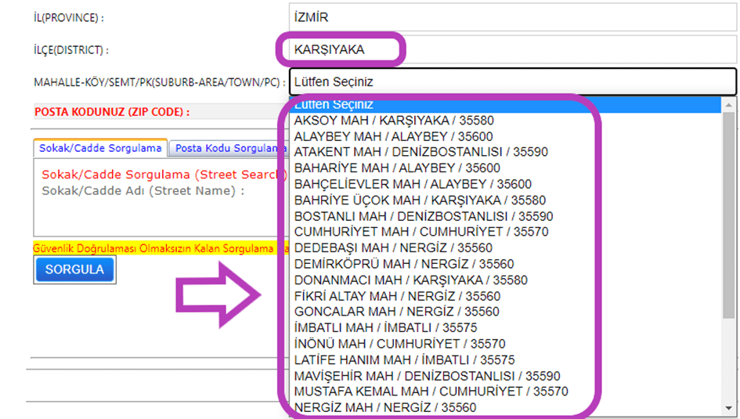Viewport: 740px width, 419px height.
Task: Select DONANMACI MAH / KARŞIYAKA / 35580
Action: tap(411, 280)
